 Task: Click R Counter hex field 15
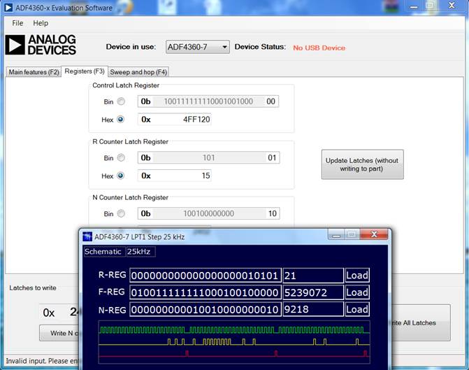pos(174,176)
